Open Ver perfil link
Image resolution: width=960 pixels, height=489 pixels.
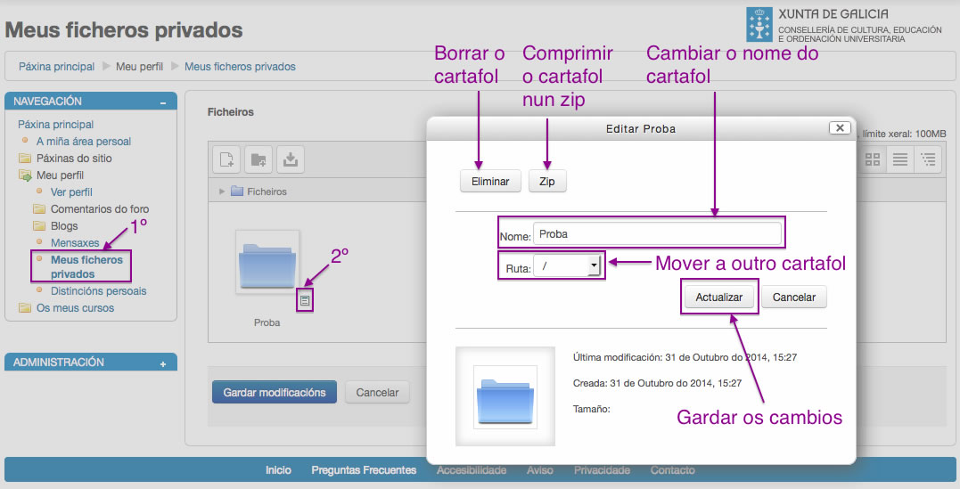click(71, 192)
